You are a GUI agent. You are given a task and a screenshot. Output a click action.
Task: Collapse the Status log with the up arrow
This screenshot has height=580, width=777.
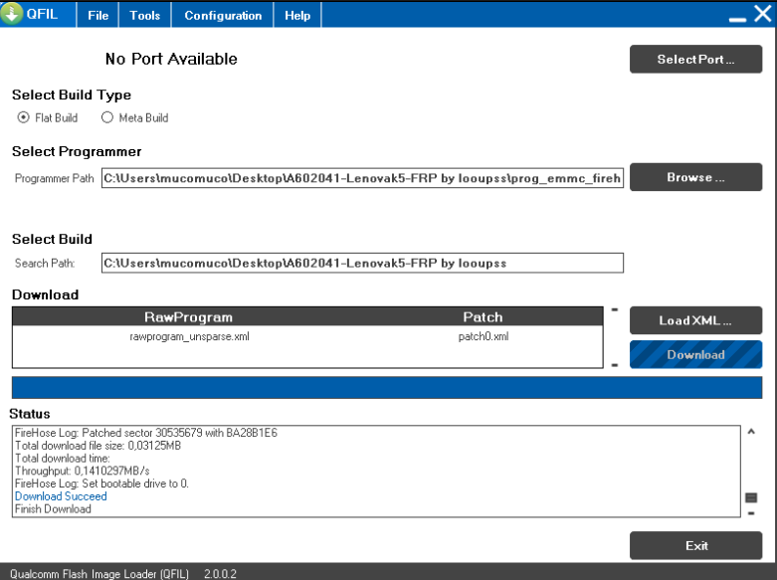point(751,432)
